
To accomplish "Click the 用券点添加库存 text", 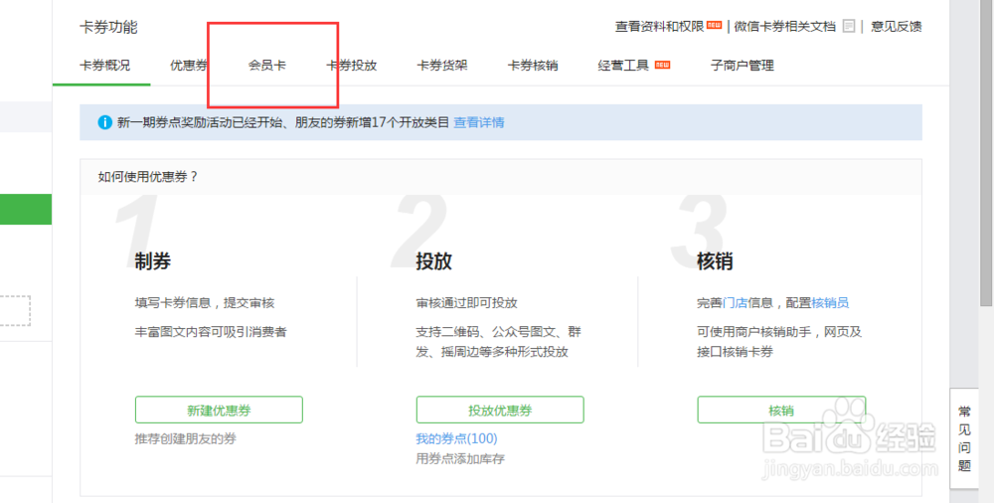I will tap(460, 458).
